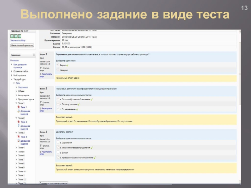The height and width of the screenshot is (188, 251).
Task: Open the В начало navigation link
Action: [14, 60]
